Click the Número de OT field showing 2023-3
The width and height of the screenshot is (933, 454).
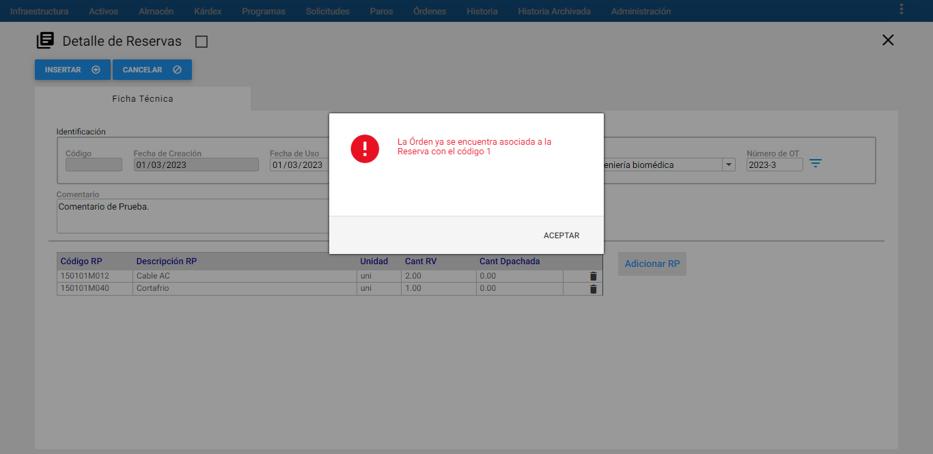[775, 165]
